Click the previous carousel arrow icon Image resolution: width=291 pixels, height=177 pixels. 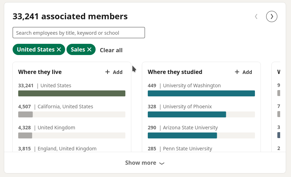tap(256, 16)
